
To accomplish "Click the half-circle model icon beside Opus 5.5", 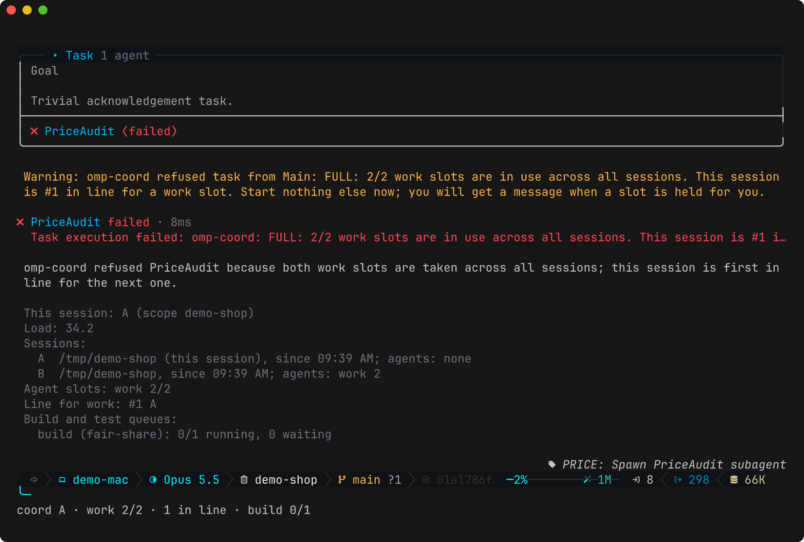I will point(153,480).
